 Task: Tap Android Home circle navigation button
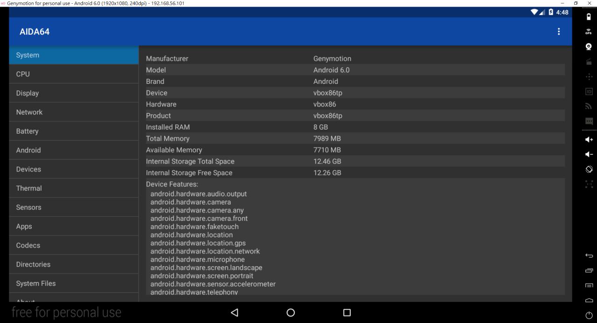point(291,313)
